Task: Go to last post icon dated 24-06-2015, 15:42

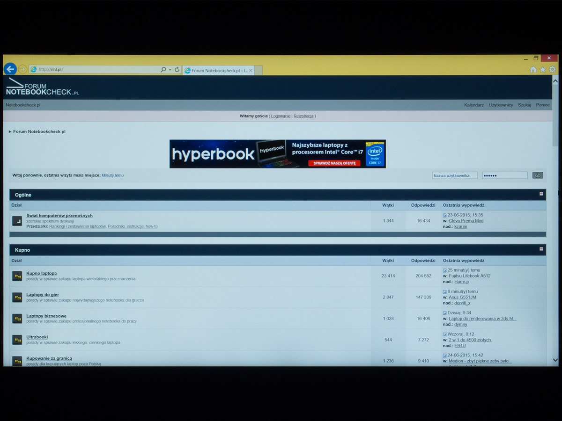Action: (445, 356)
